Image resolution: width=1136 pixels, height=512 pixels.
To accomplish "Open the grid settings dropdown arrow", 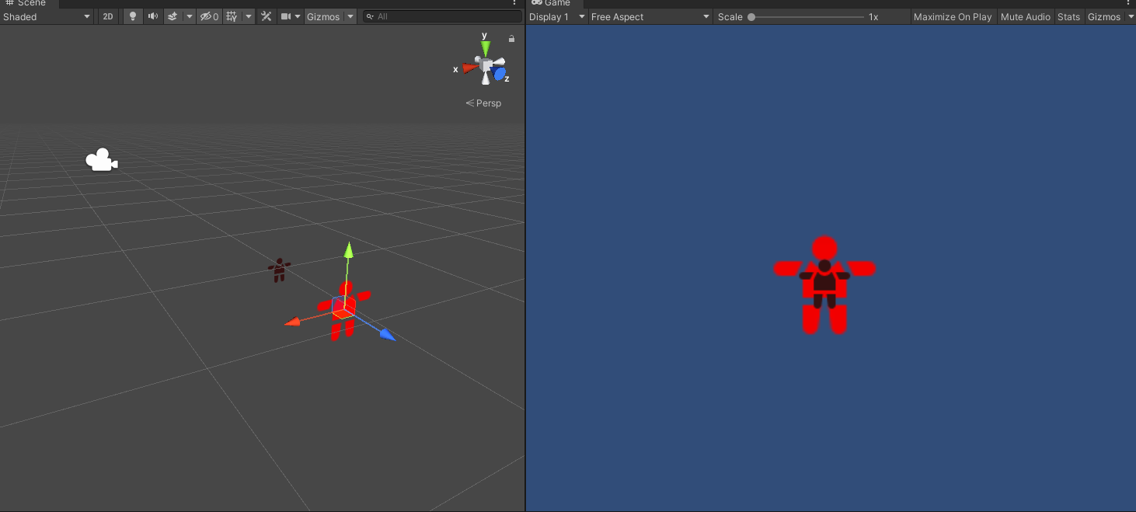I will tap(249, 16).
